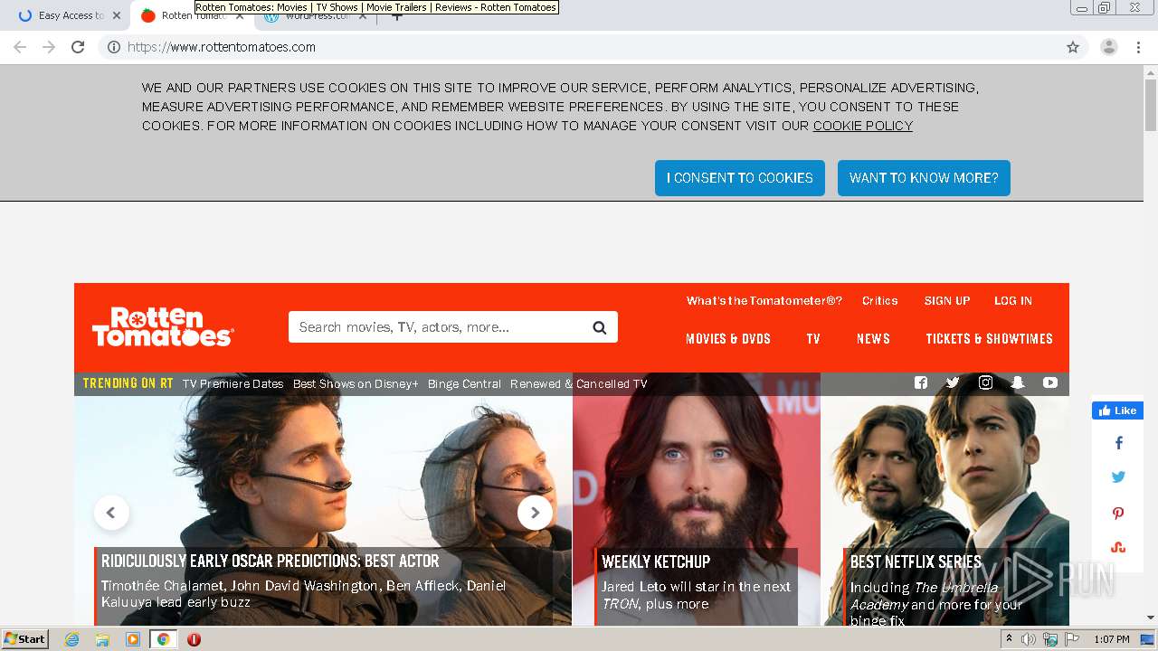
Task: Open TV Premiere Dates trending link
Action: [233, 383]
